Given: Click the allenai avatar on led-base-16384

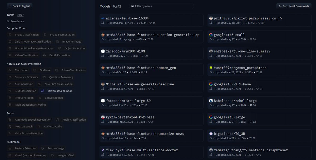Looking at the screenshot, I should [103, 18].
